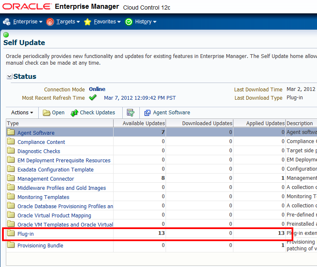Click folder icon beside Oracle Database Provisioning Profiles
Viewport: 317px width, 267px height.
click(x=11, y=206)
